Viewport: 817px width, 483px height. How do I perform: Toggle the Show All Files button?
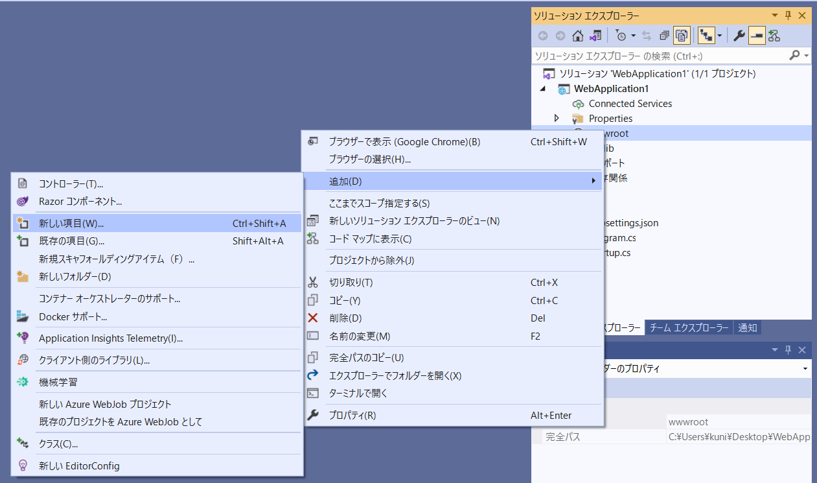click(x=682, y=36)
